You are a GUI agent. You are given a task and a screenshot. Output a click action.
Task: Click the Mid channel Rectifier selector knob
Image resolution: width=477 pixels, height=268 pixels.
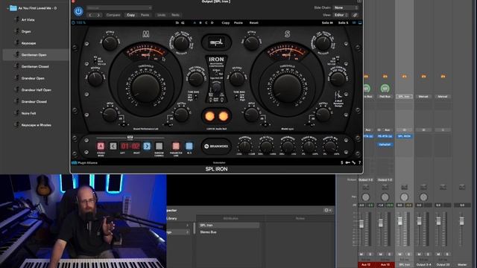point(182,43)
